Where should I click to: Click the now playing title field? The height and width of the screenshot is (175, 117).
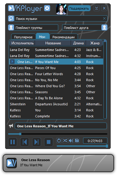(61, 126)
